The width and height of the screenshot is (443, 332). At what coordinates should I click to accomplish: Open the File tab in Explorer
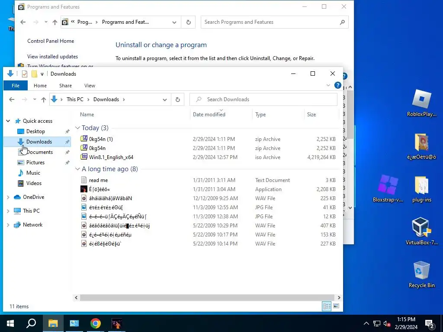(16, 86)
